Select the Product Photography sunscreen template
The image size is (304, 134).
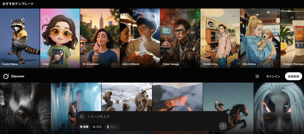(x=292, y=38)
